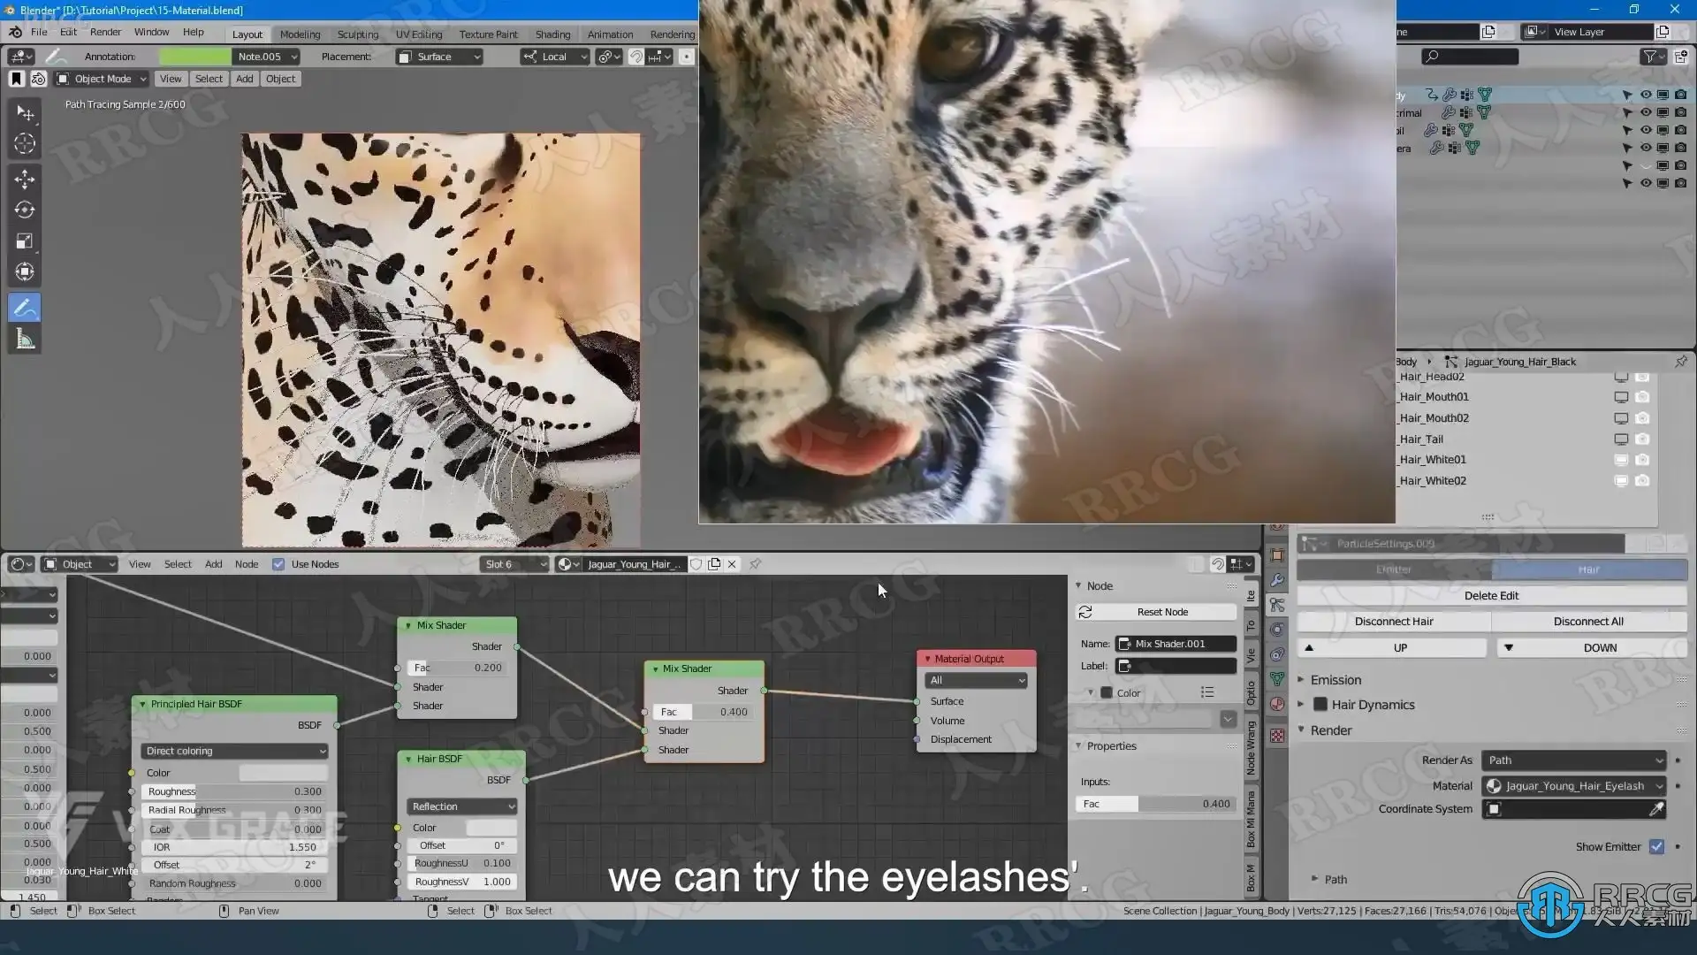The image size is (1697, 955).
Task: Pin the node editor material
Action: coord(756,564)
